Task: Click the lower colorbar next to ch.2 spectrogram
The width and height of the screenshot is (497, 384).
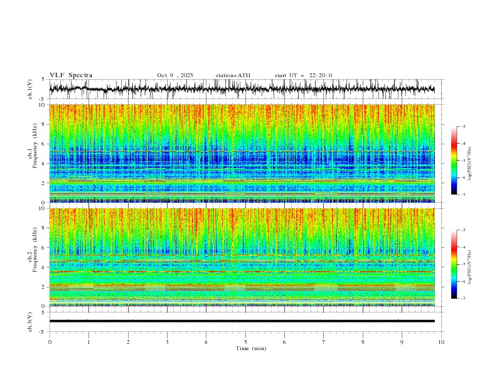Action: click(x=454, y=264)
